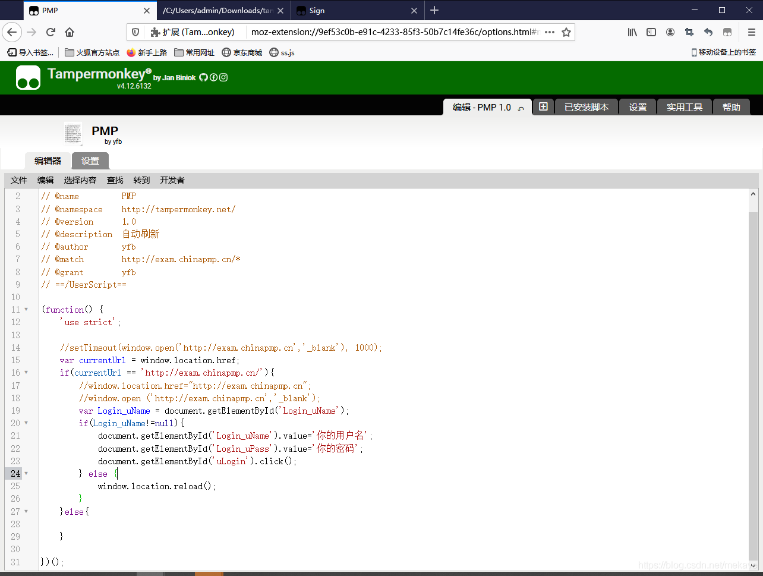The height and width of the screenshot is (576, 763).
Task: Open the 选择内容 menu
Action: tap(80, 180)
